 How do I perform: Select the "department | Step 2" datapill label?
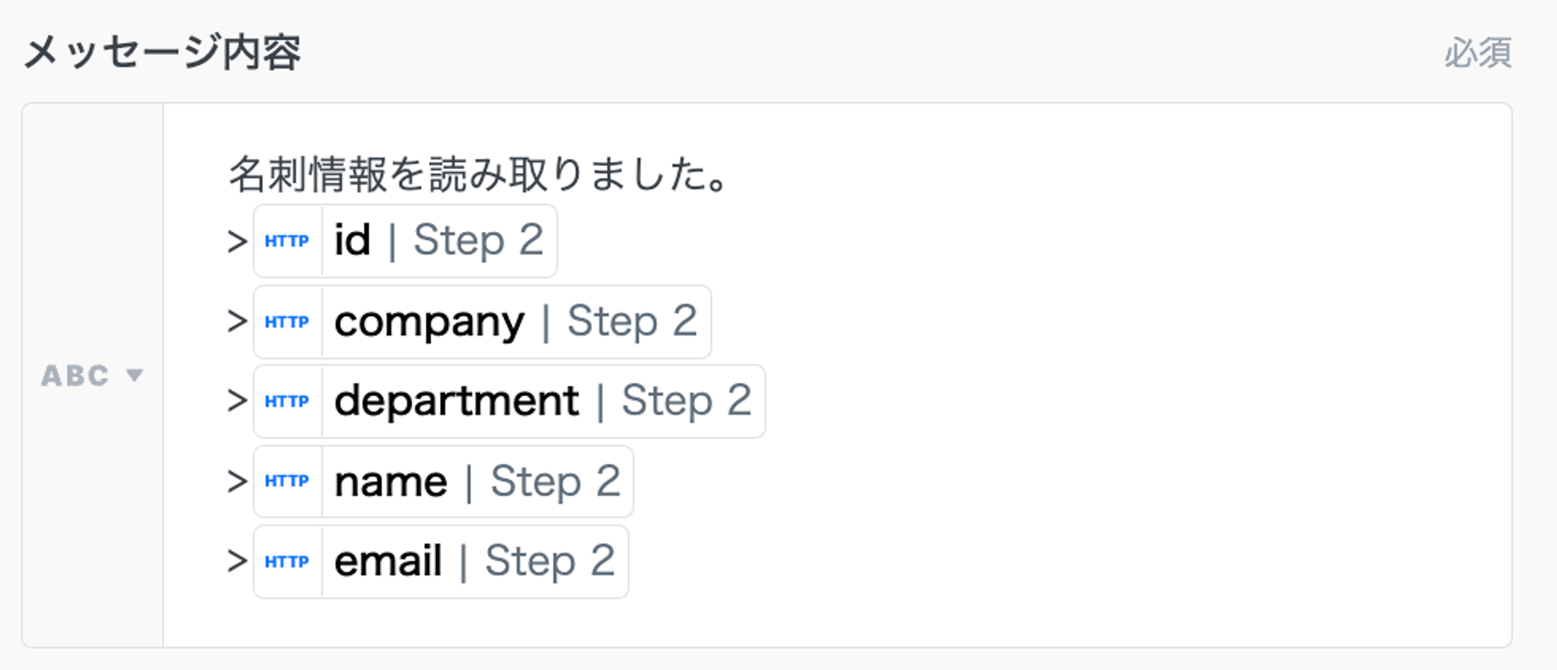coord(542,402)
